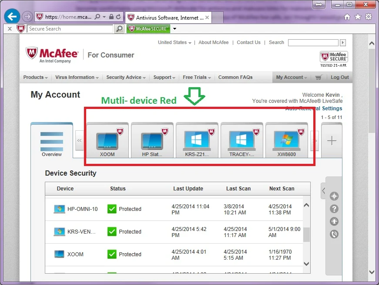Viewport: 379px width, 285px height.
Task: Click the page scrollbar up arrow
Action: [x=372, y=44]
